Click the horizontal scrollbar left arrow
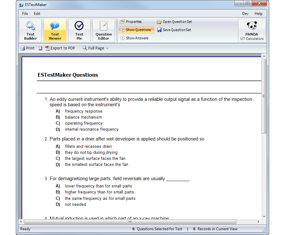 pyautogui.click(x=21, y=222)
